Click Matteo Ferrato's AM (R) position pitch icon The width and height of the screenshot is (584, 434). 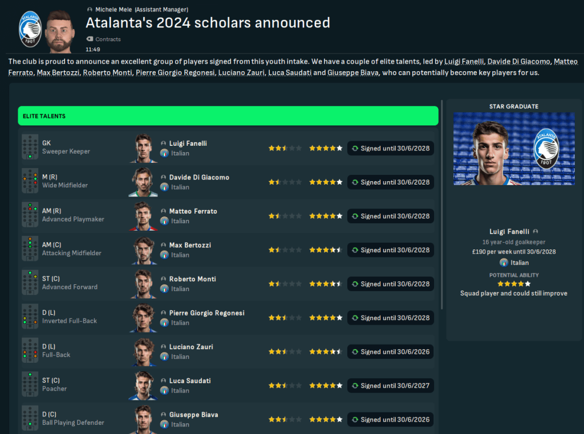30,216
